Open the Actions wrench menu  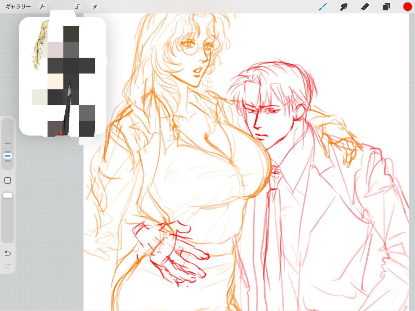point(42,7)
